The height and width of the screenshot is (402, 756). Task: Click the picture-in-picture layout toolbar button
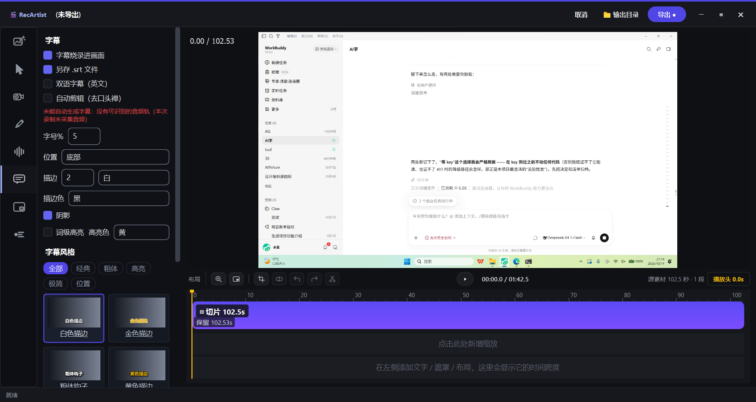click(236, 279)
